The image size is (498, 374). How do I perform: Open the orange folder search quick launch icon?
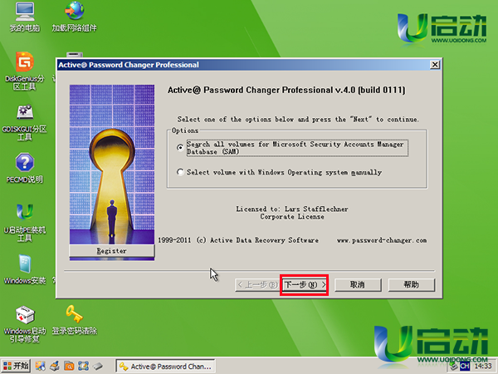click(x=69, y=366)
